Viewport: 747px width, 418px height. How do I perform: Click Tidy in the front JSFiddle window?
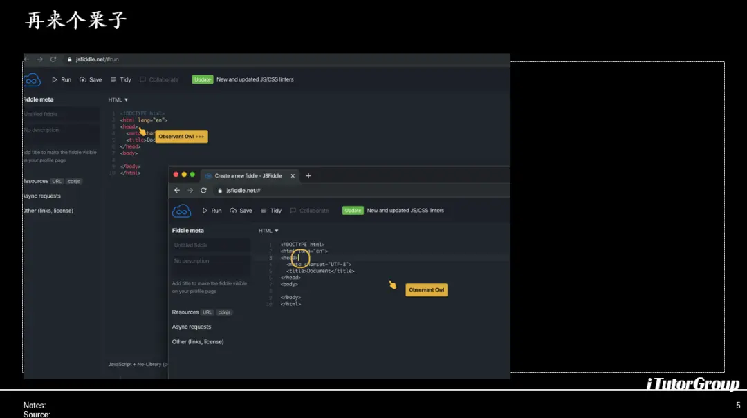(271, 211)
